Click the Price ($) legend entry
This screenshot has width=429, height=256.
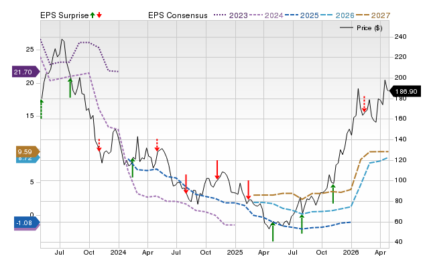coord(361,28)
